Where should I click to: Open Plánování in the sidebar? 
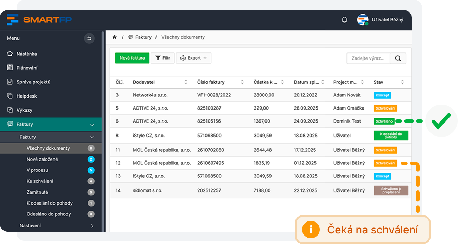(x=27, y=68)
